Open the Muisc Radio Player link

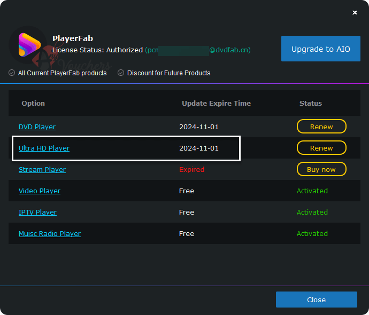click(50, 234)
